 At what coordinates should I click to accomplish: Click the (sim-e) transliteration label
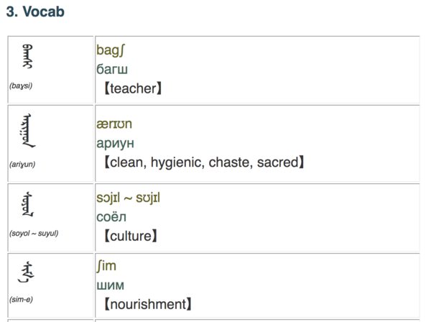tap(22, 299)
